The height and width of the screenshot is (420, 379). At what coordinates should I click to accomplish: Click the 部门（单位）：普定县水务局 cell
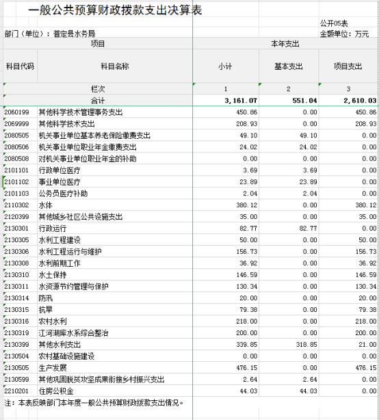click(x=50, y=34)
